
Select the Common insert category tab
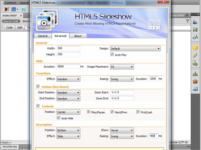(x=11, y=3)
